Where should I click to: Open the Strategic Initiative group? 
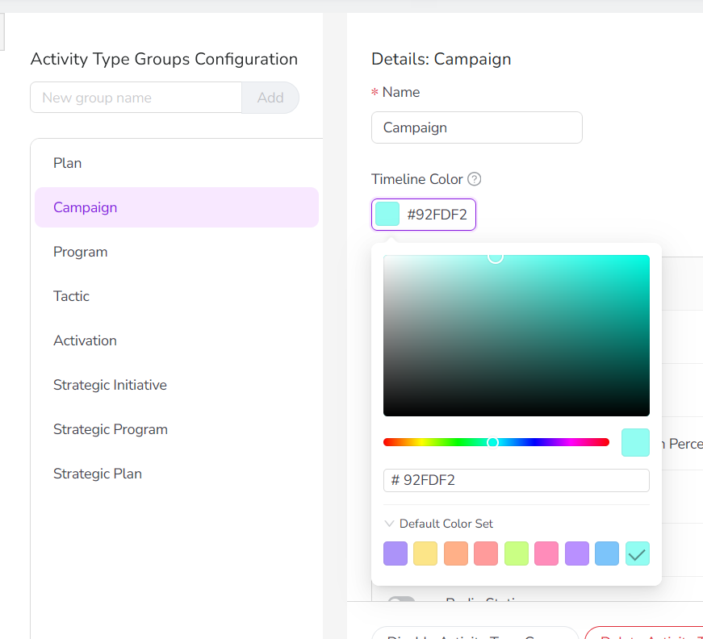110,385
